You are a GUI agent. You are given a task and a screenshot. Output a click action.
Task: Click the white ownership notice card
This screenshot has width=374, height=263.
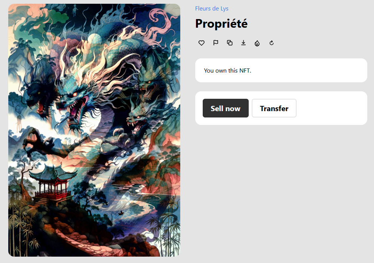pos(281,70)
